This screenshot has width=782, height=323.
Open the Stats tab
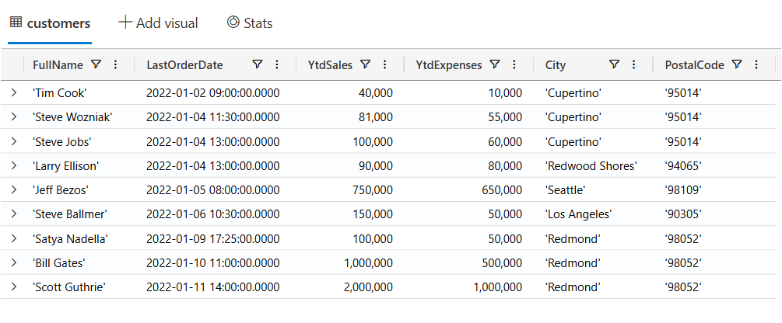click(x=249, y=23)
